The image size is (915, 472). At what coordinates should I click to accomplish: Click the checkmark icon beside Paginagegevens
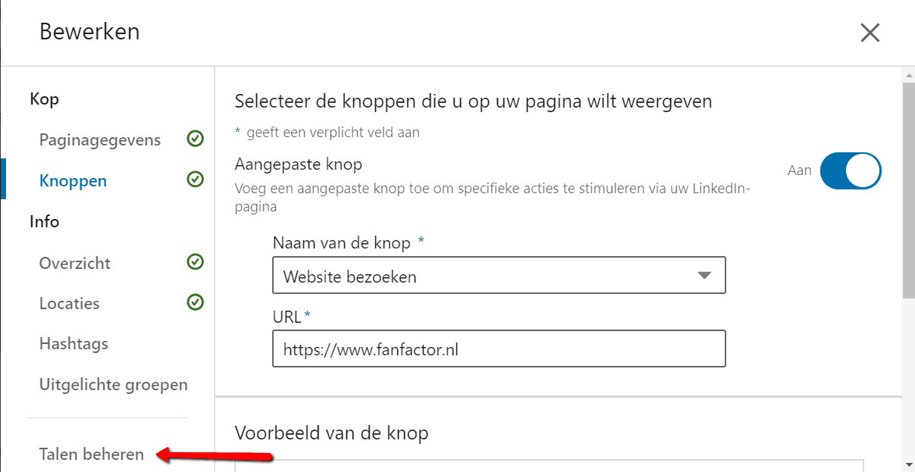tap(196, 139)
